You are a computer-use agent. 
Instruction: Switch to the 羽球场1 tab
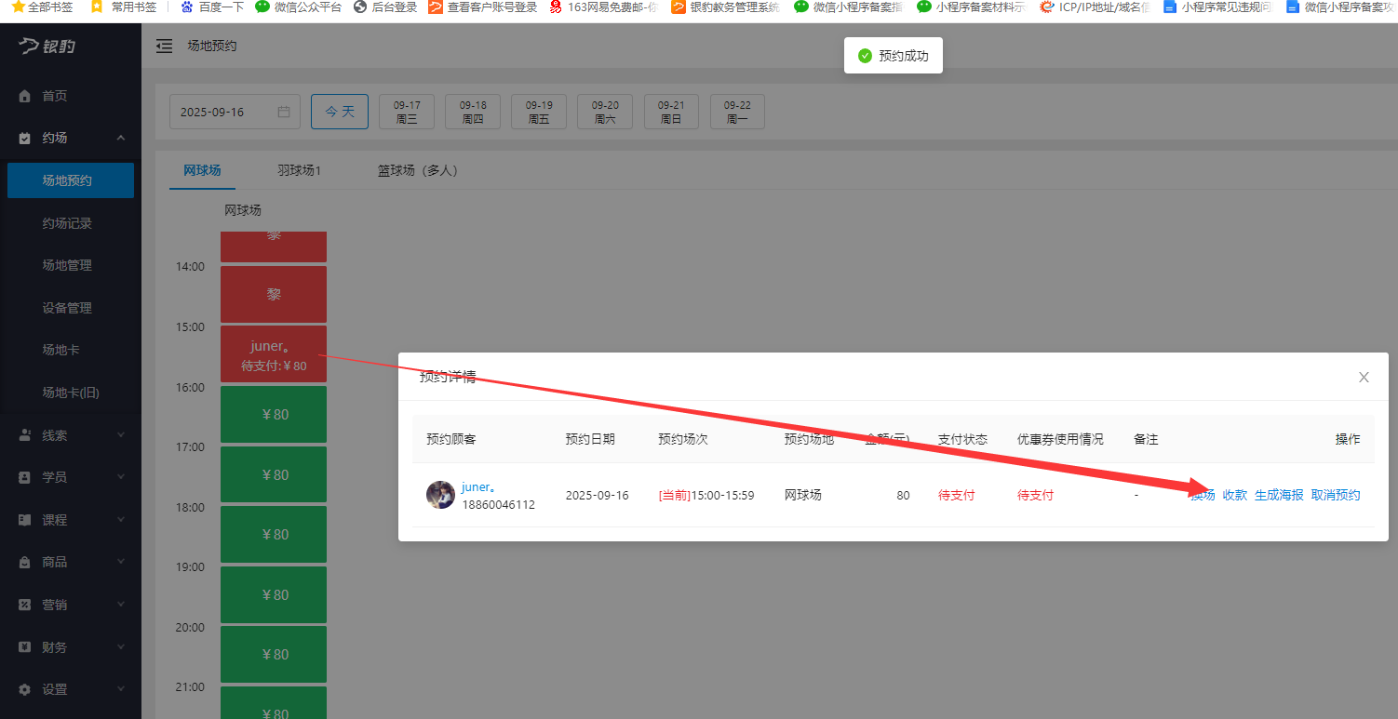[x=300, y=171]
